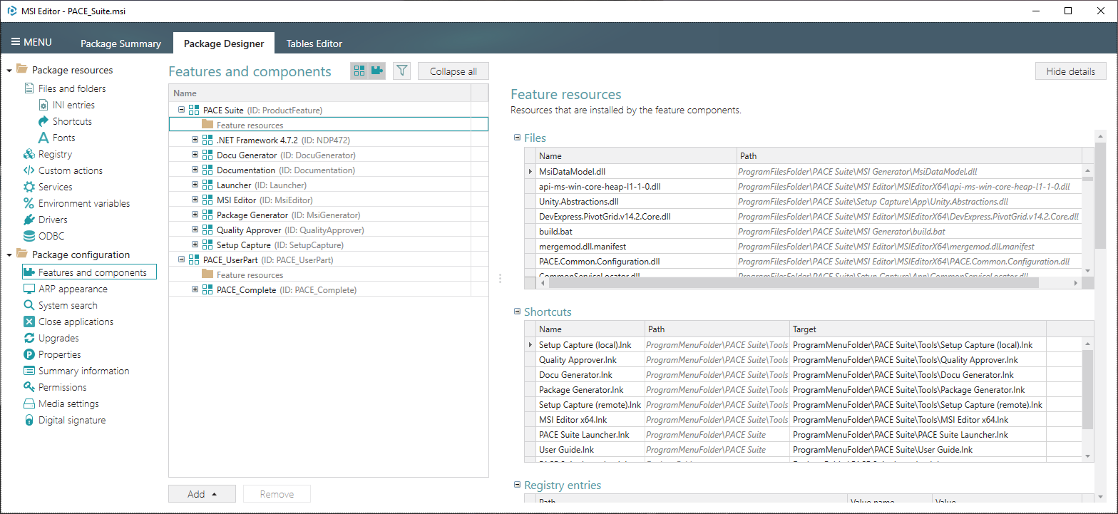1118x514 pixels.
Task: Expand the Documentation feature node
Action: point(195,170)
